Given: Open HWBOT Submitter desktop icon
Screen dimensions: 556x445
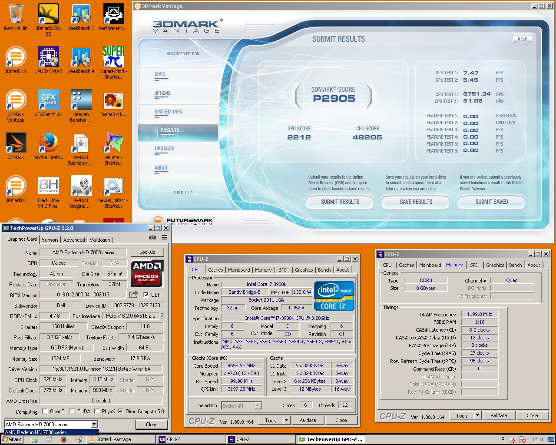Looking at the screenshot, I should point(81,149).
